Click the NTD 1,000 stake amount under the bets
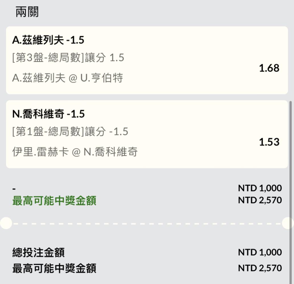 coord(260,188)
